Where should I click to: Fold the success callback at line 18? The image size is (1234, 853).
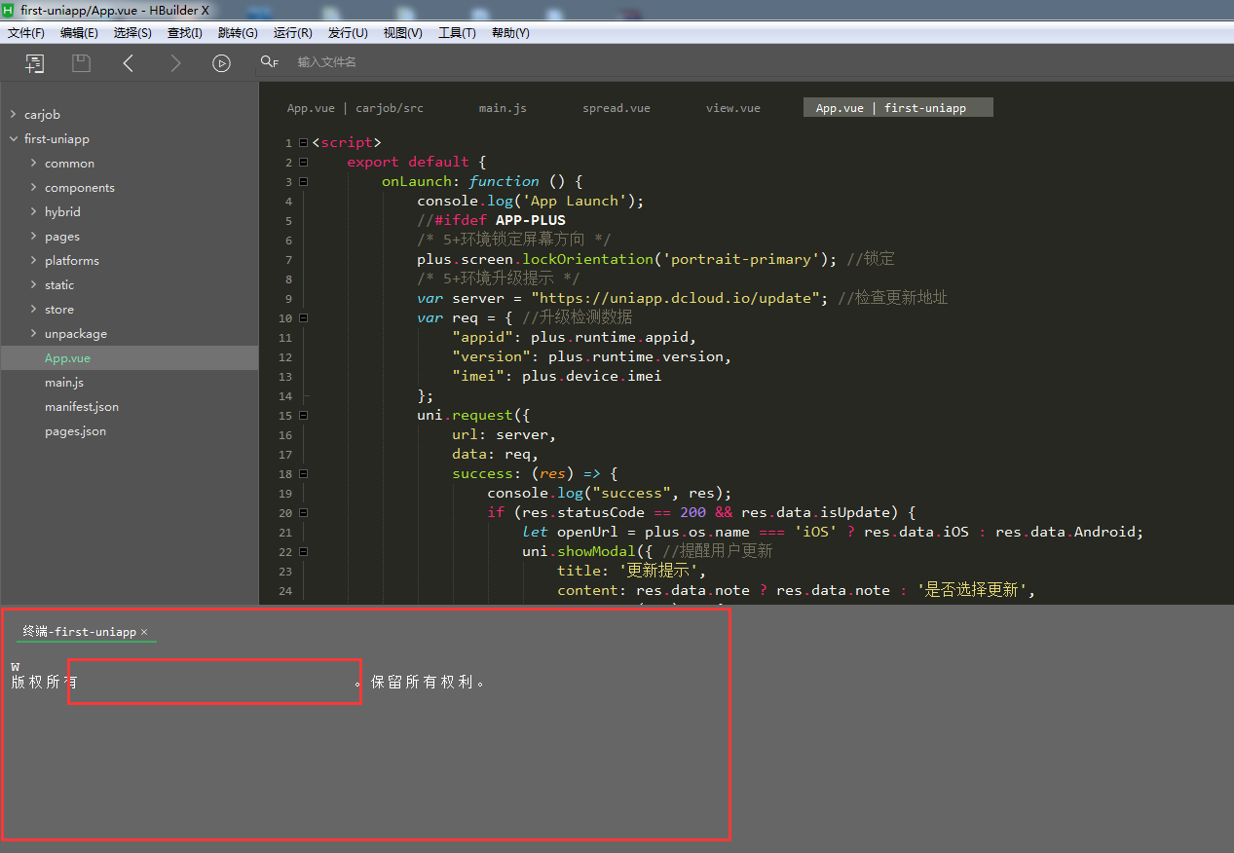tap(303, 474)
